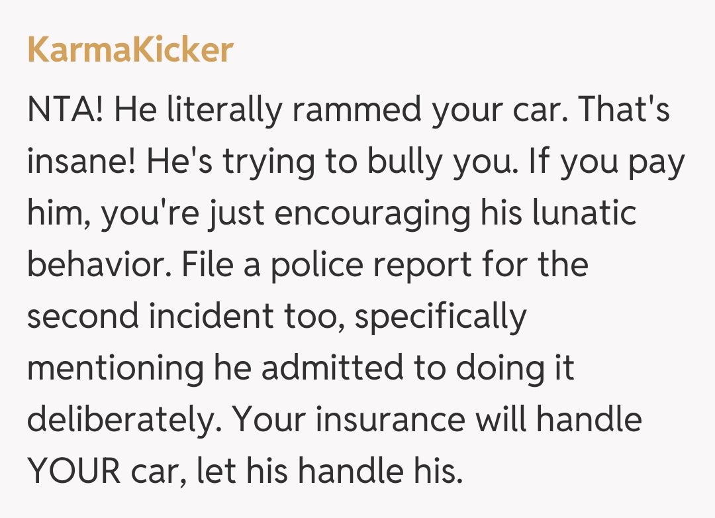
Task: Click the word 'mentioning' in the comment
Action: tap(115, 369)
